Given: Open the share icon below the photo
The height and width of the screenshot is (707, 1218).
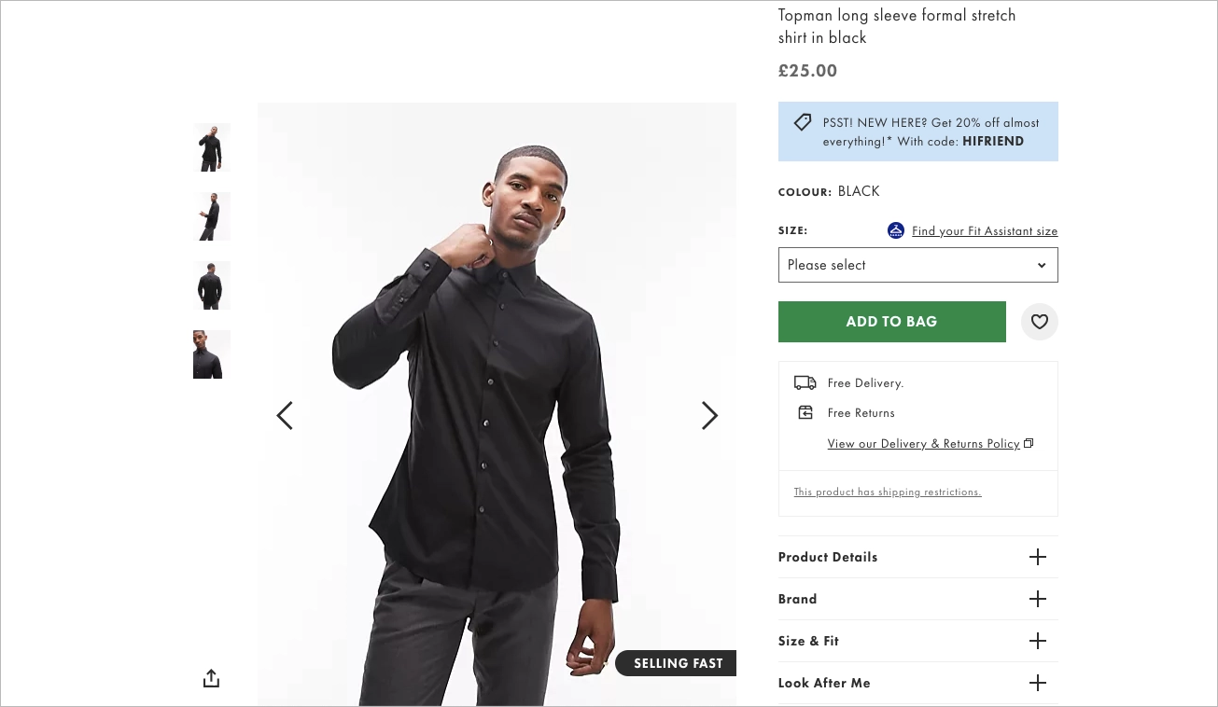Looking at the screenshot, I should point(211,678).
